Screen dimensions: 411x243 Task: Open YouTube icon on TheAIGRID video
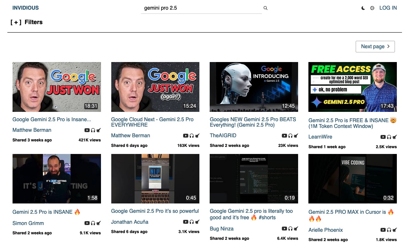coord(284,136)
